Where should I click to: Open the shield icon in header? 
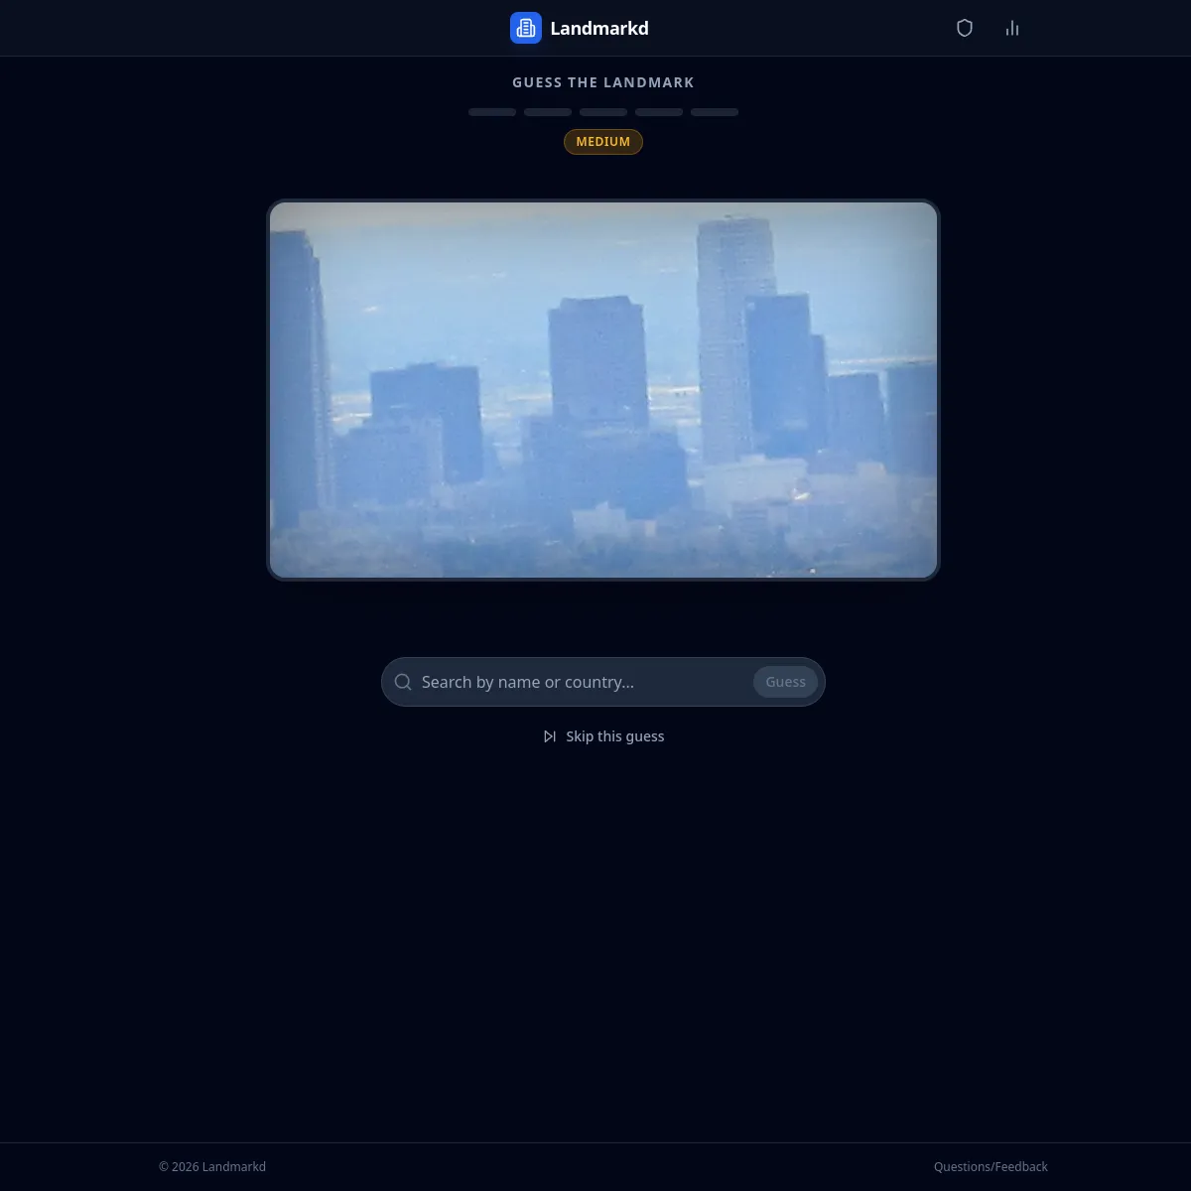(x=965, y=28)
